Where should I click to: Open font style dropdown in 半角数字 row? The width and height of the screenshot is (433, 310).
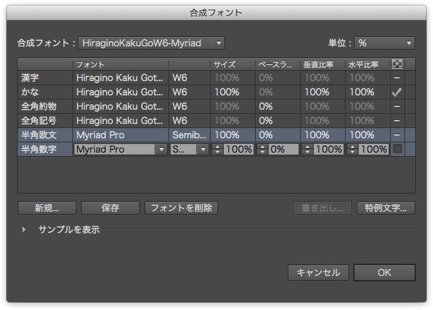pyautogui.click(x=190, y=149)
